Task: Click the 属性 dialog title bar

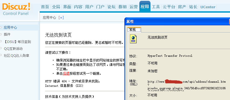Action: (x=177, y=22)
